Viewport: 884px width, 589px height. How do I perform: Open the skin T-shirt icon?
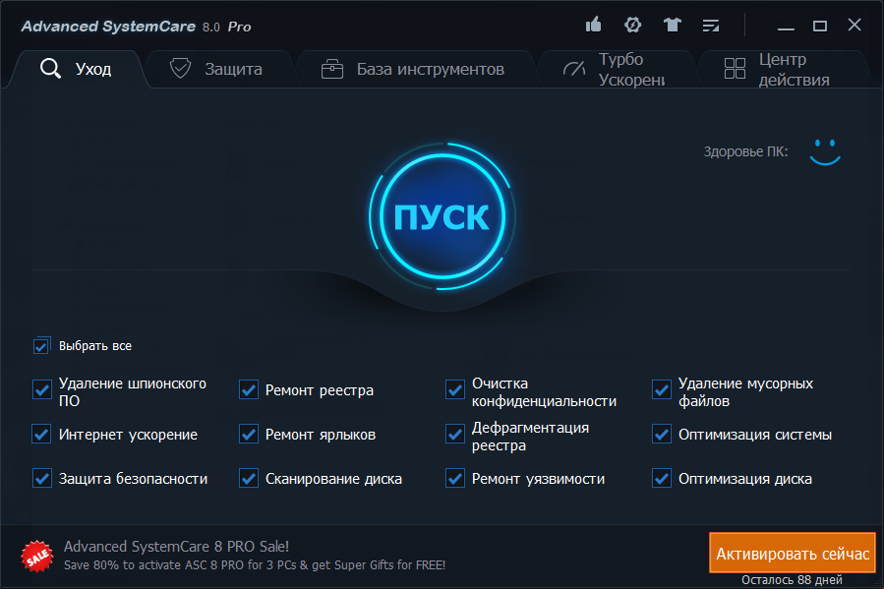(672, 25)
